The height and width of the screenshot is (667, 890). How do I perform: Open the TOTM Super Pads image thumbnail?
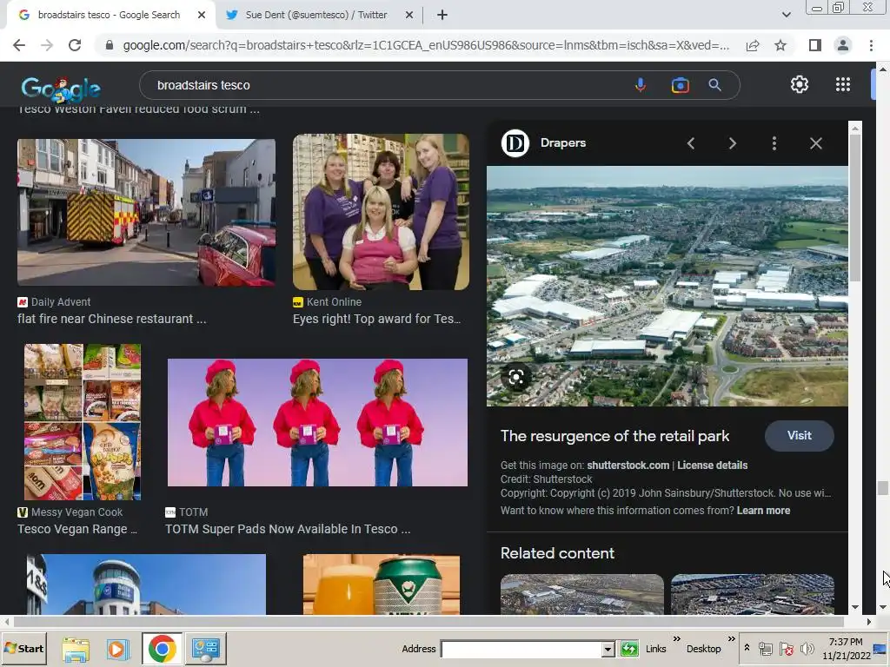(317, 423)
